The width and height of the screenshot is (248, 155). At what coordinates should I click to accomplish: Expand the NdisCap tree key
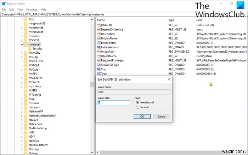22,141
